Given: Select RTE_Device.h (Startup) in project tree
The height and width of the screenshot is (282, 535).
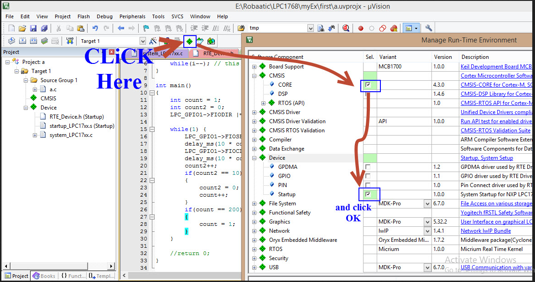Looking at the screenshot, I should [77, 117].
